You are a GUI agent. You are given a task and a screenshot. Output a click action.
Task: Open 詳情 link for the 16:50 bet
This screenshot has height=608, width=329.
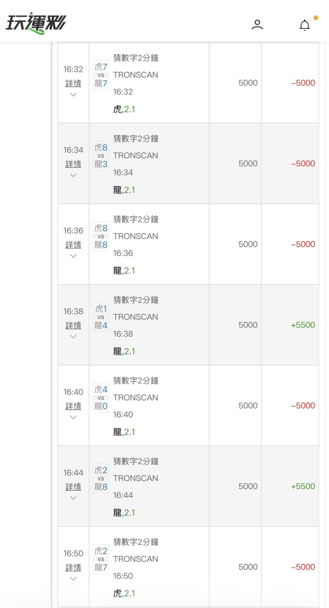click(73, 568)
